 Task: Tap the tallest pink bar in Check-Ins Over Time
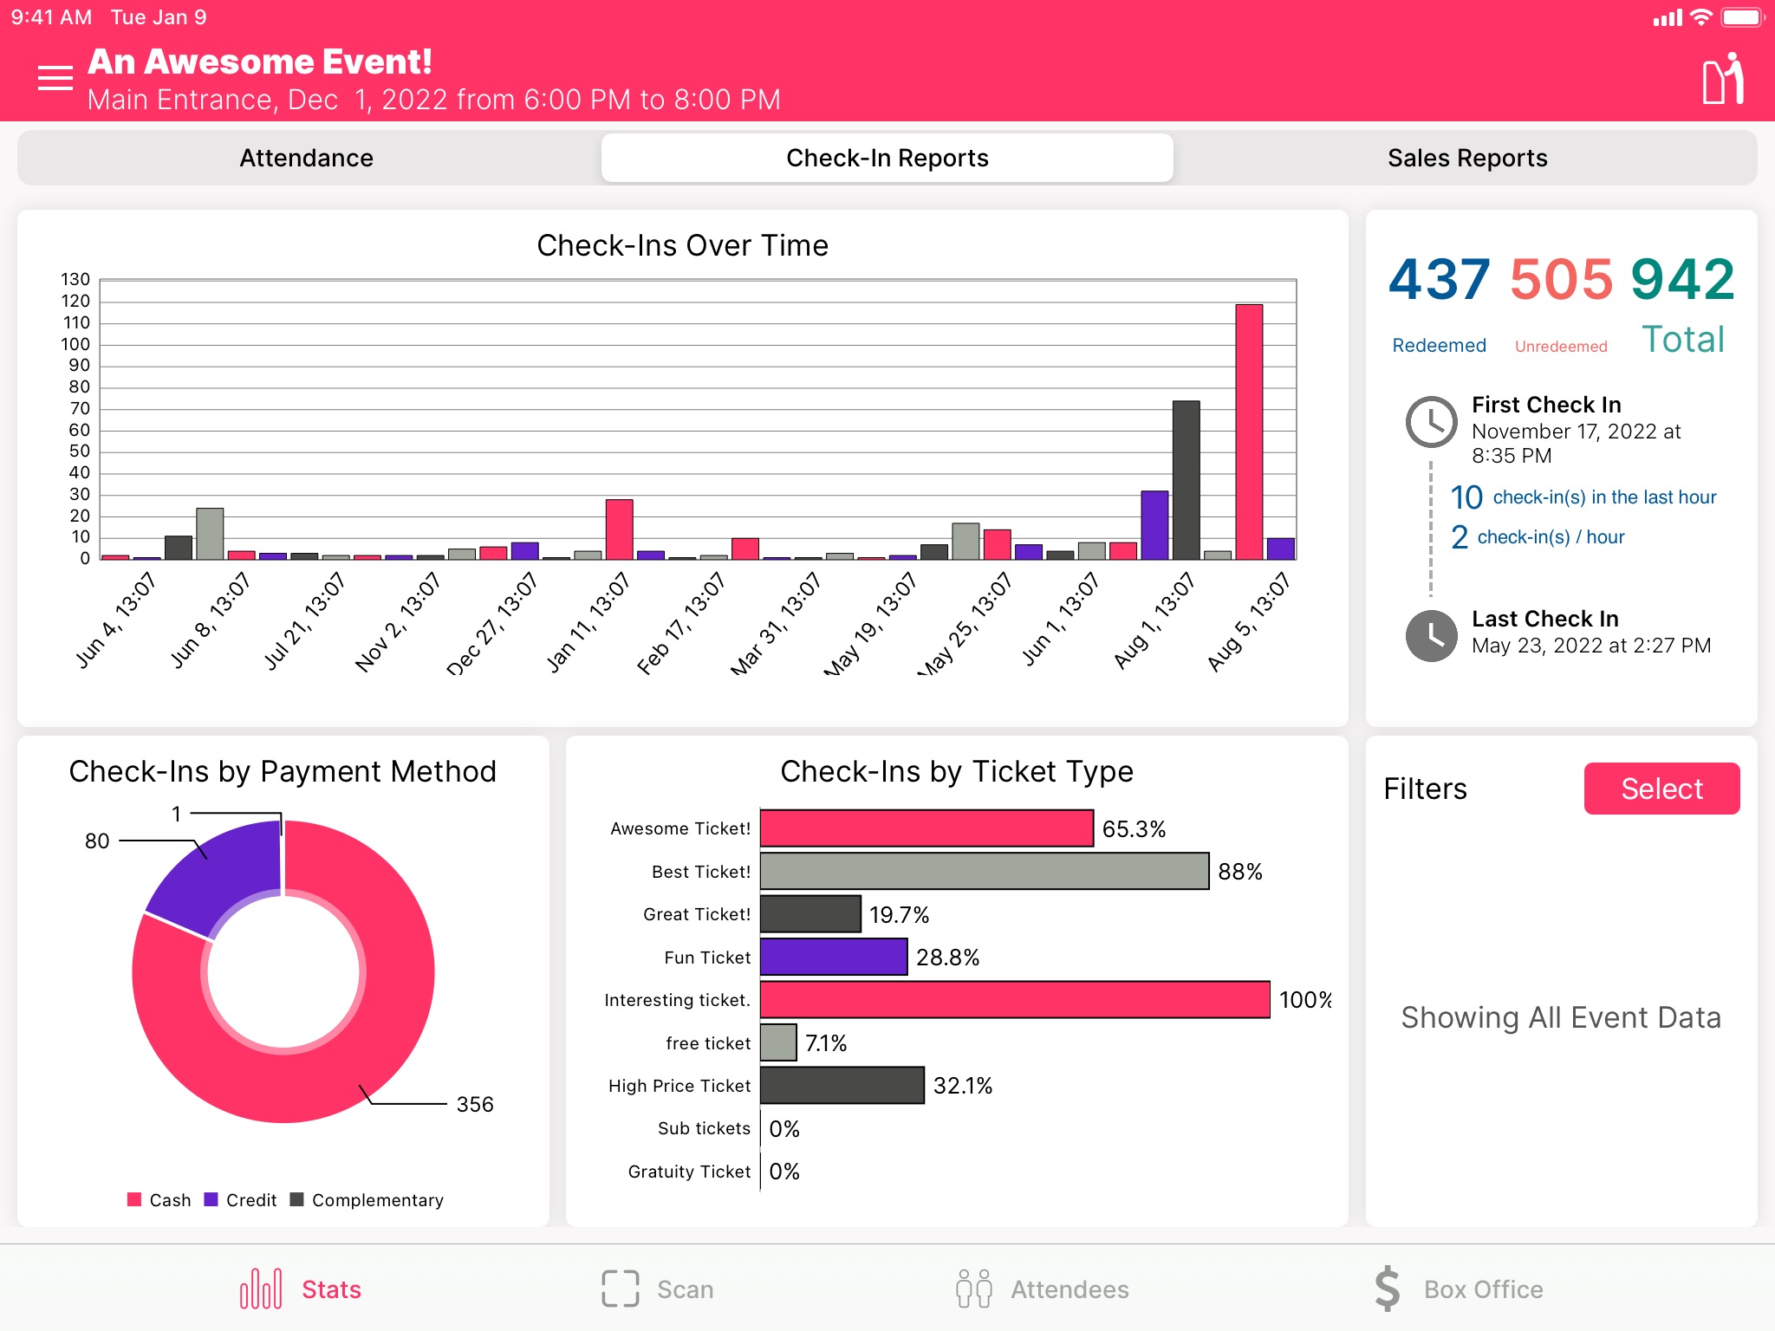[1249, 432]
